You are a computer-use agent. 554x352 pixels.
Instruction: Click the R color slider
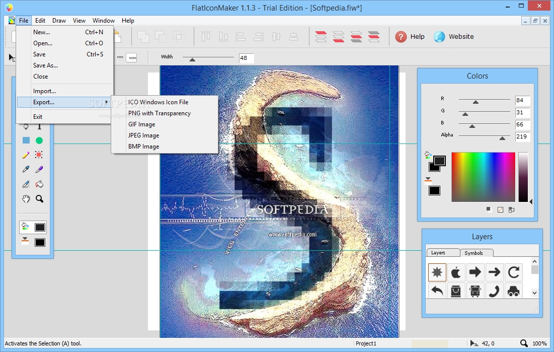484,101
